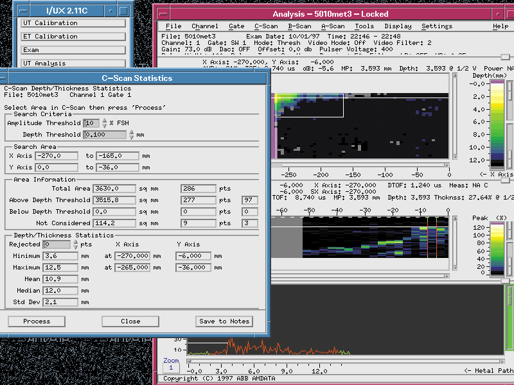
Task: Click the Total Area pts field 286
Action: pyautogui.click(x=199, y=189)
